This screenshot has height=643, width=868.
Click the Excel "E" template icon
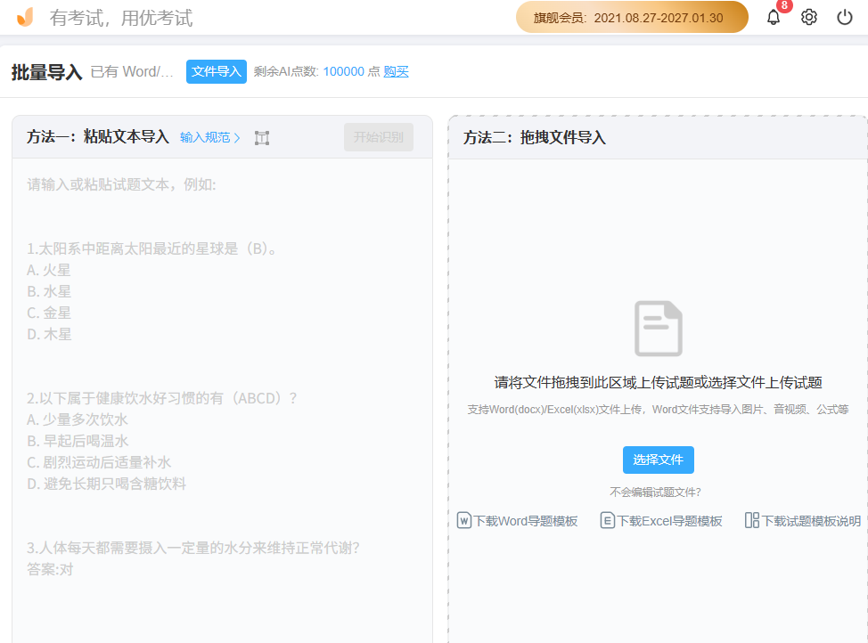pos(606,519)
